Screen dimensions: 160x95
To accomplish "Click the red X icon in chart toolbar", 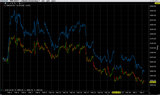I will (x=1, y=3).
